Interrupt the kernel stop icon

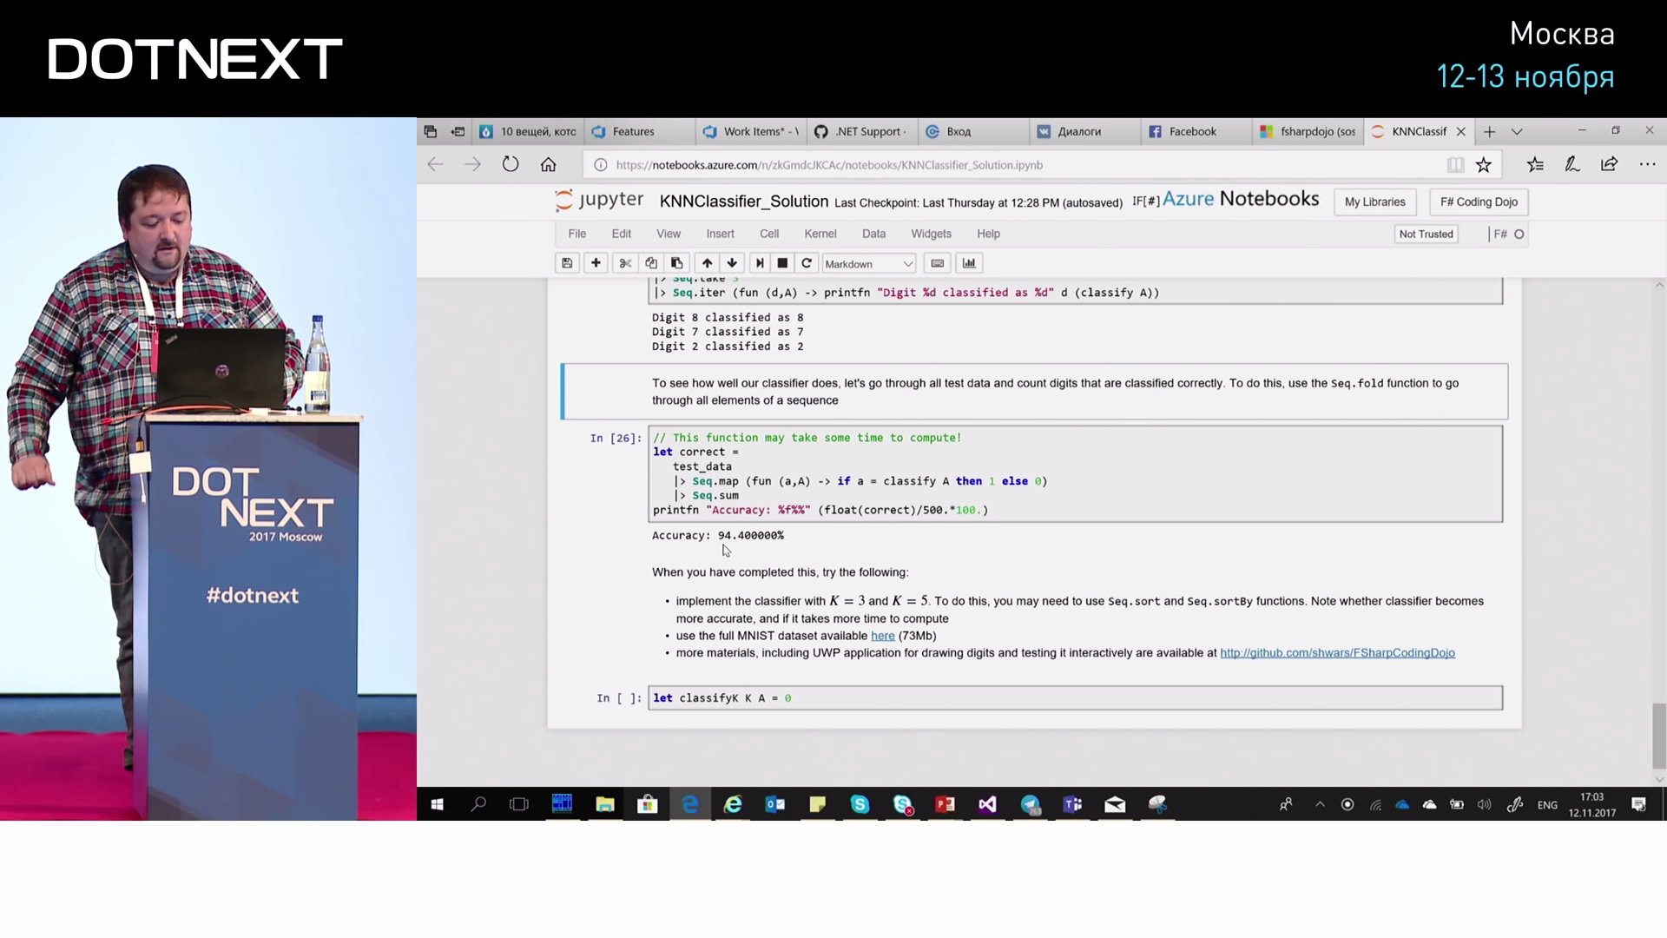pyautogui.click(x=782, y=263)
